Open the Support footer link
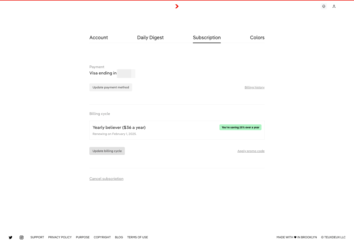Image resolution: width=354 pixels, height=248 pixels. click(37, 237)
